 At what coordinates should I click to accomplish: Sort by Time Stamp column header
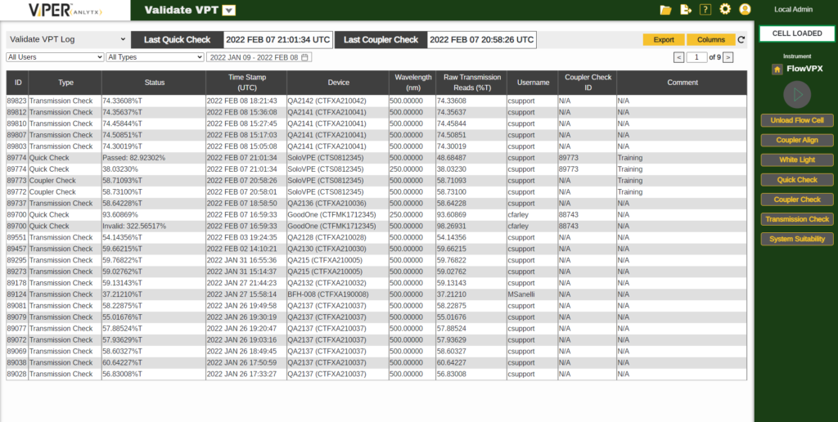pos(246,82)
